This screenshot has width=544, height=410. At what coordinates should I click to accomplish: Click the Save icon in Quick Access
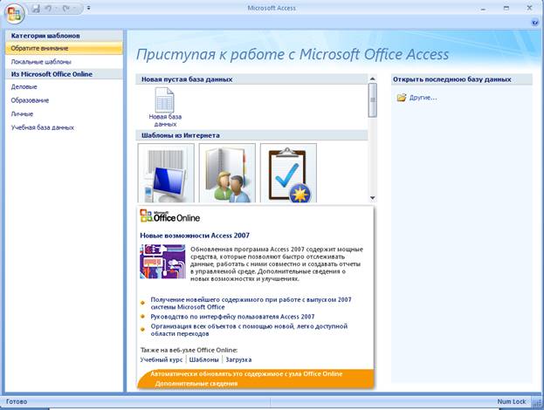tap(36, 9)
